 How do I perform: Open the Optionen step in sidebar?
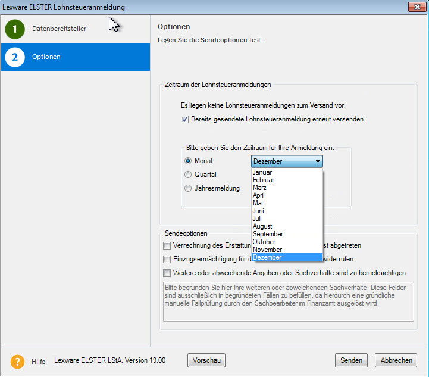point(46,57)
